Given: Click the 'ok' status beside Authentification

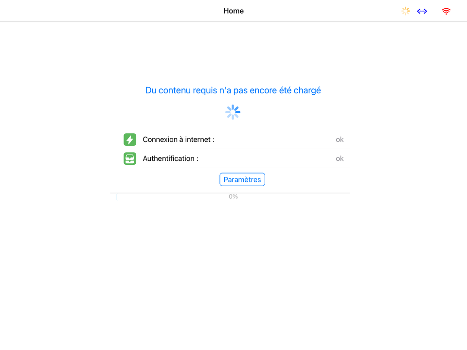Looking at the screenshot, I should pyautogui.click(x=340, y=158).
